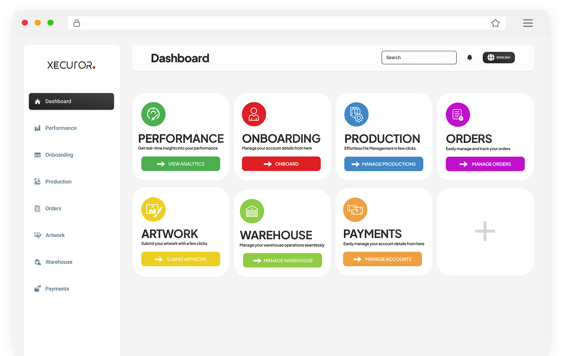Add a new card with plus tile
This screenshot has height=356, width=563.
(485, 231)
